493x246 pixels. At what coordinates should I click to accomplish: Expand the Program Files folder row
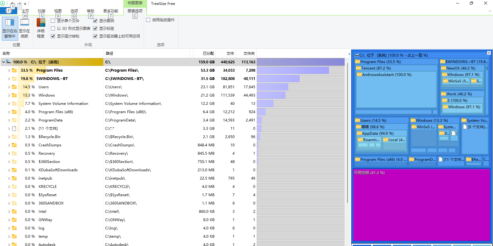9,70
